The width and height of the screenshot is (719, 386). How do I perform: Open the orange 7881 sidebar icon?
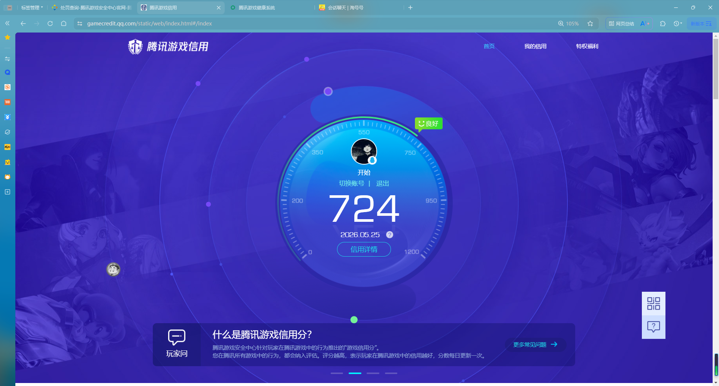(x=7, y=102)
